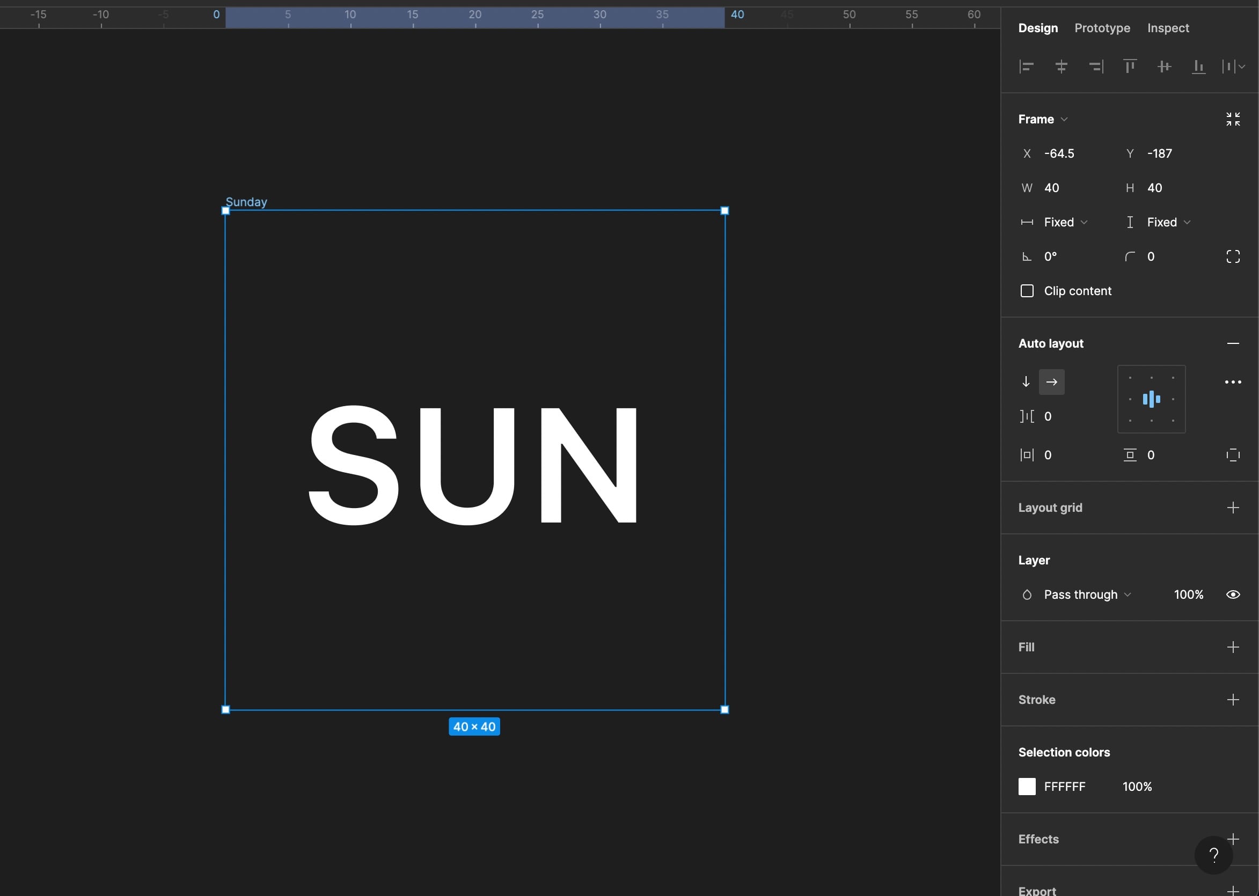Open advanced auto layout settings menu
Image resolution: width=1259 pixels, height=896 pixels.
pos(1233,382)
